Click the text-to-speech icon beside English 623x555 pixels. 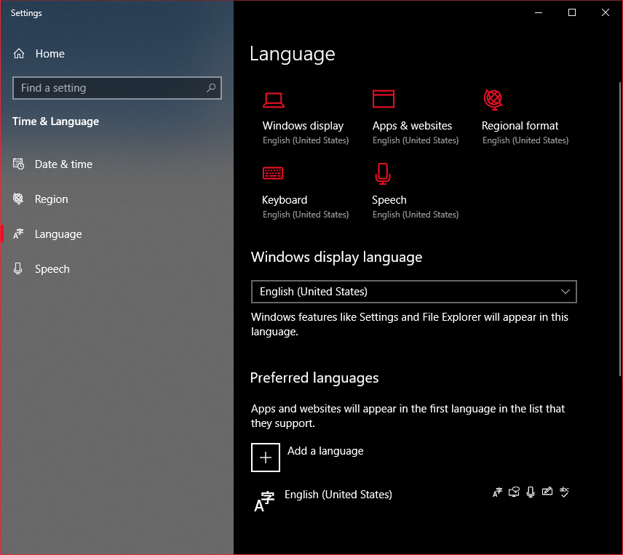[x=514, y=492]
